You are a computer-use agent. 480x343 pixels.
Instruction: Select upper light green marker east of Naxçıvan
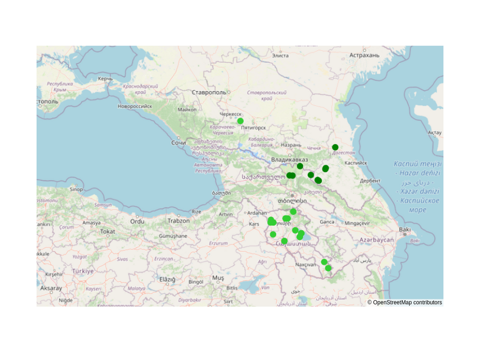[324, 262]
